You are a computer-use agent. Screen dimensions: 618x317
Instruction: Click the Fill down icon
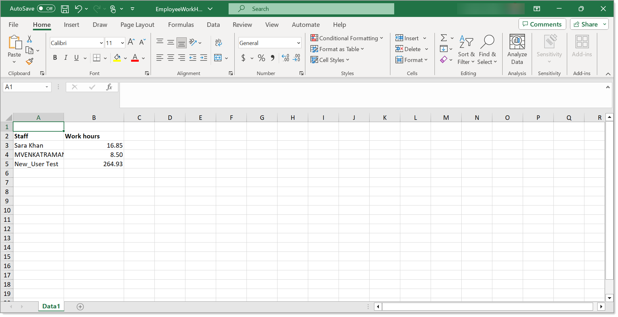click(444, 49)
